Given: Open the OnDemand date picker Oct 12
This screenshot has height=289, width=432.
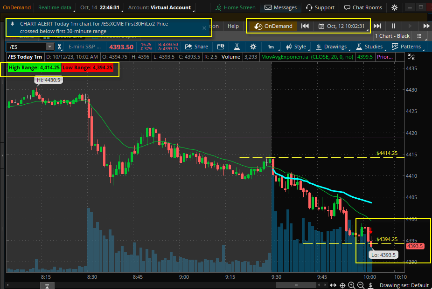Looking at the screenshot, I should click(x=342, y=26).
